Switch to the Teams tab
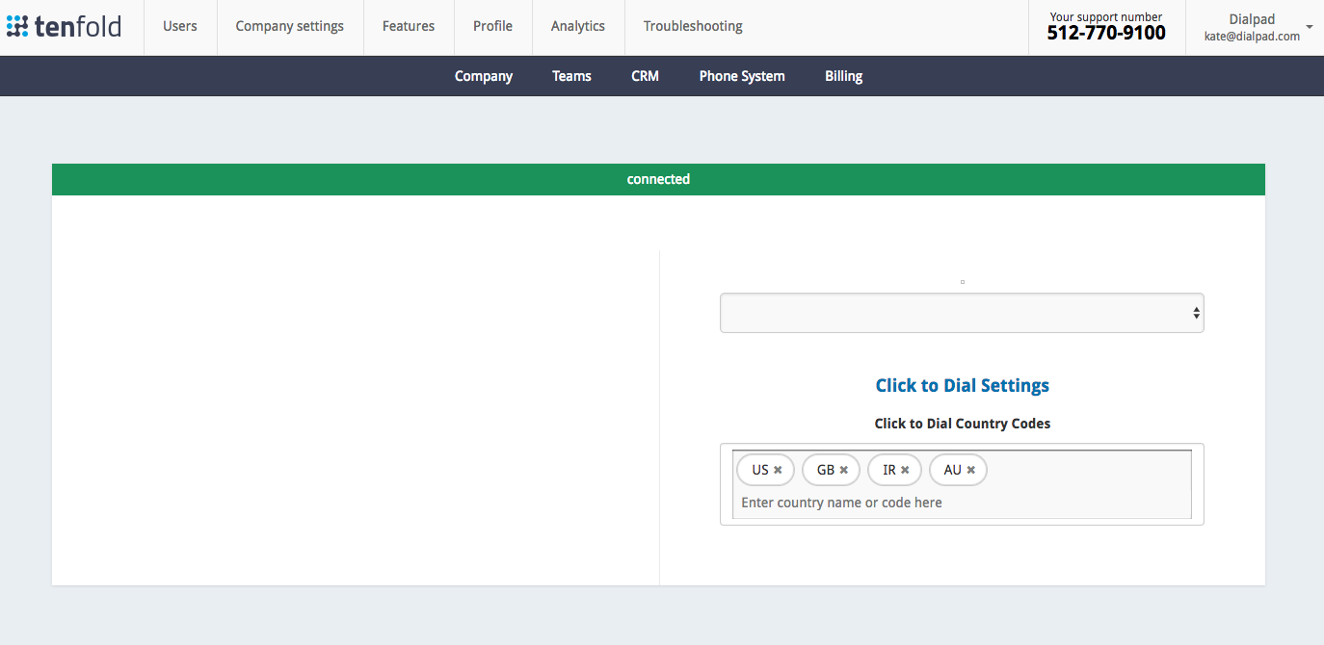The width and height of the screenshot is (1324, 645). click(x=571, y=76)
